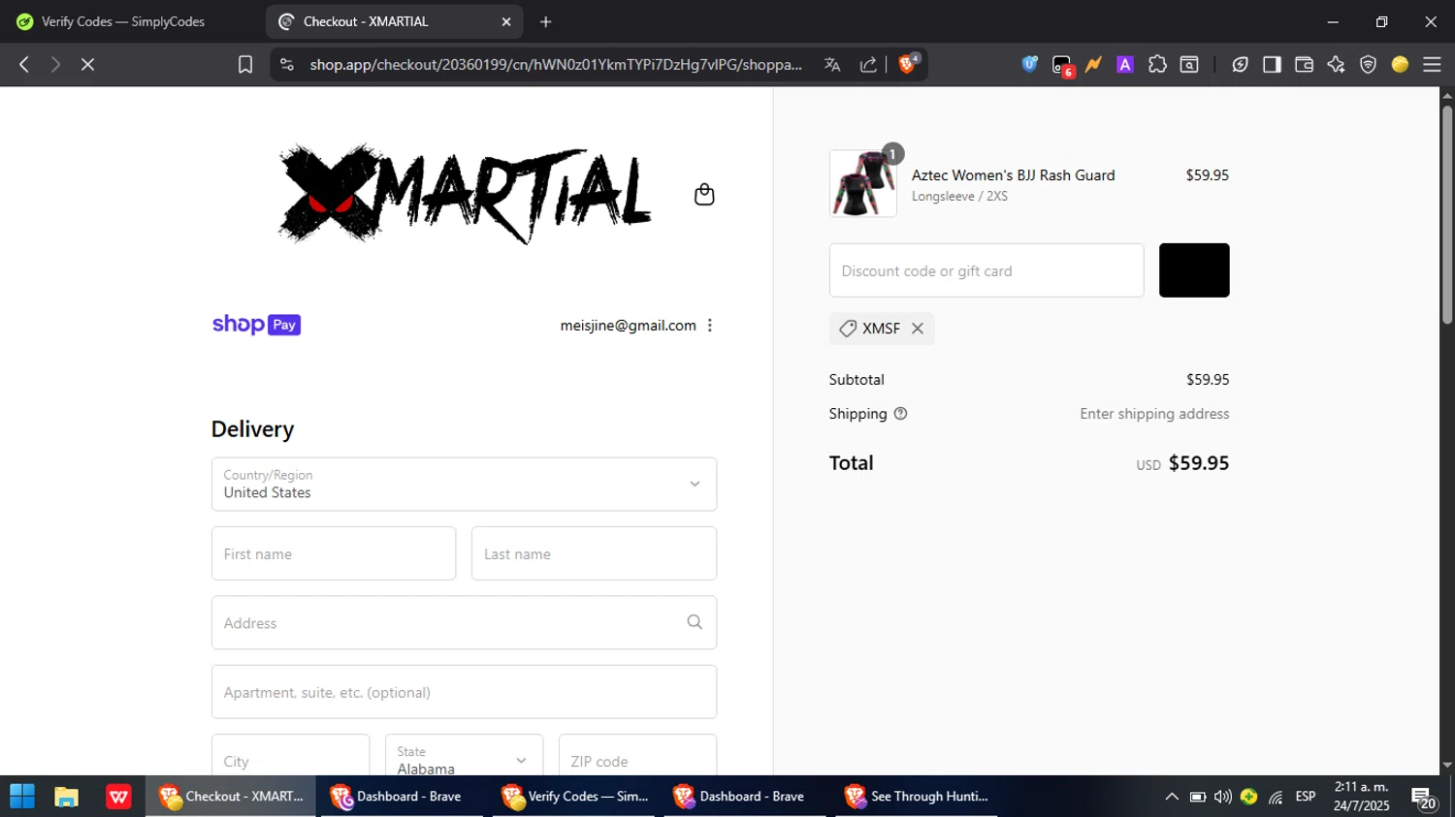Open account options menu next to email
1455x817 pixels.
pyautogui.click(x=710, y=326)
